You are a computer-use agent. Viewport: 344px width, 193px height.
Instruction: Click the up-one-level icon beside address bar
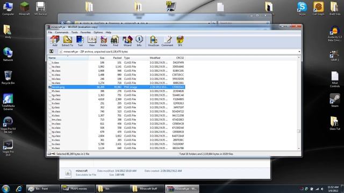tap(52, 51)
